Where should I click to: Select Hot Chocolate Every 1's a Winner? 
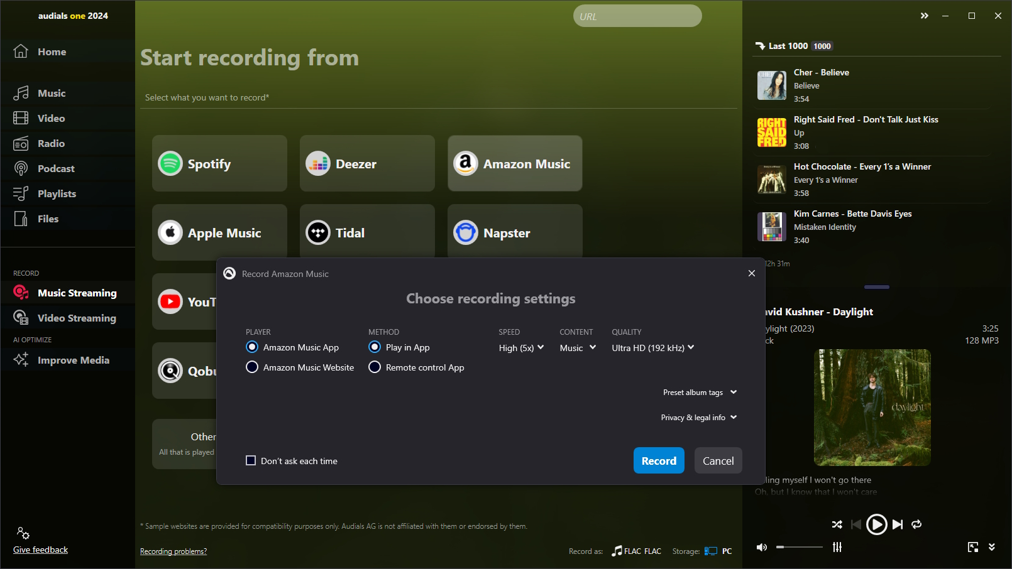click(x=873, y=180)
